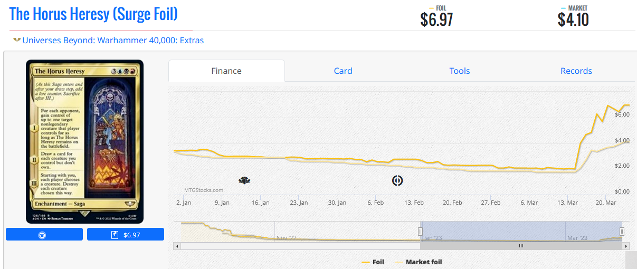This screenshot has height=269, width=637.
Task: Click the Phyrexian set marker near 6 Feb
Action: 397,181
